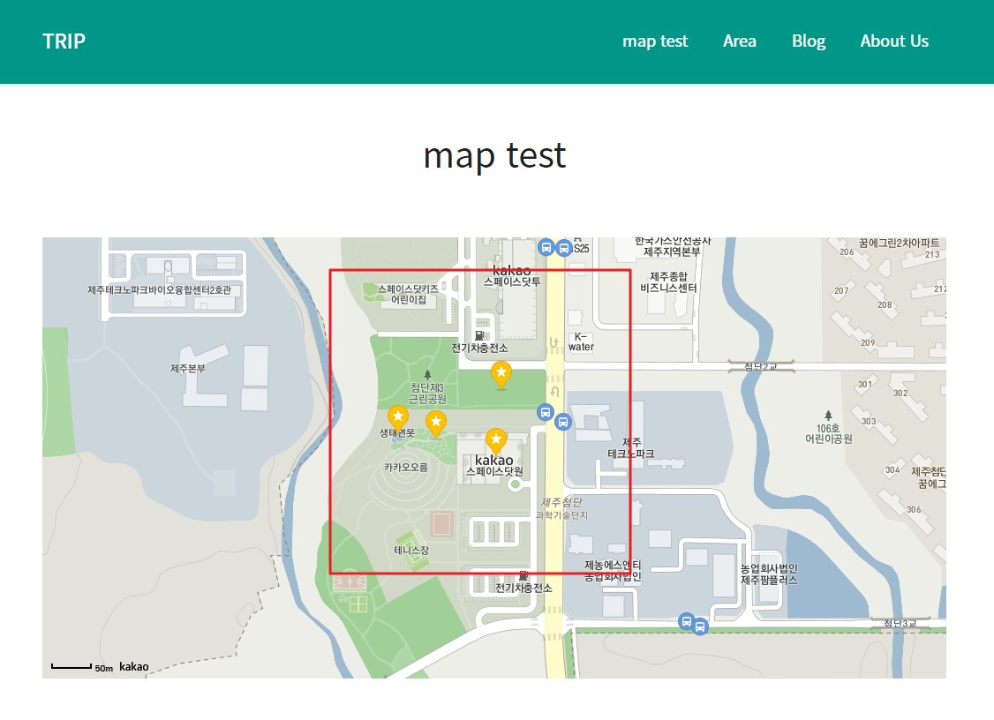Open the About Us page
The image size is (994, 720).
point(894,41)
